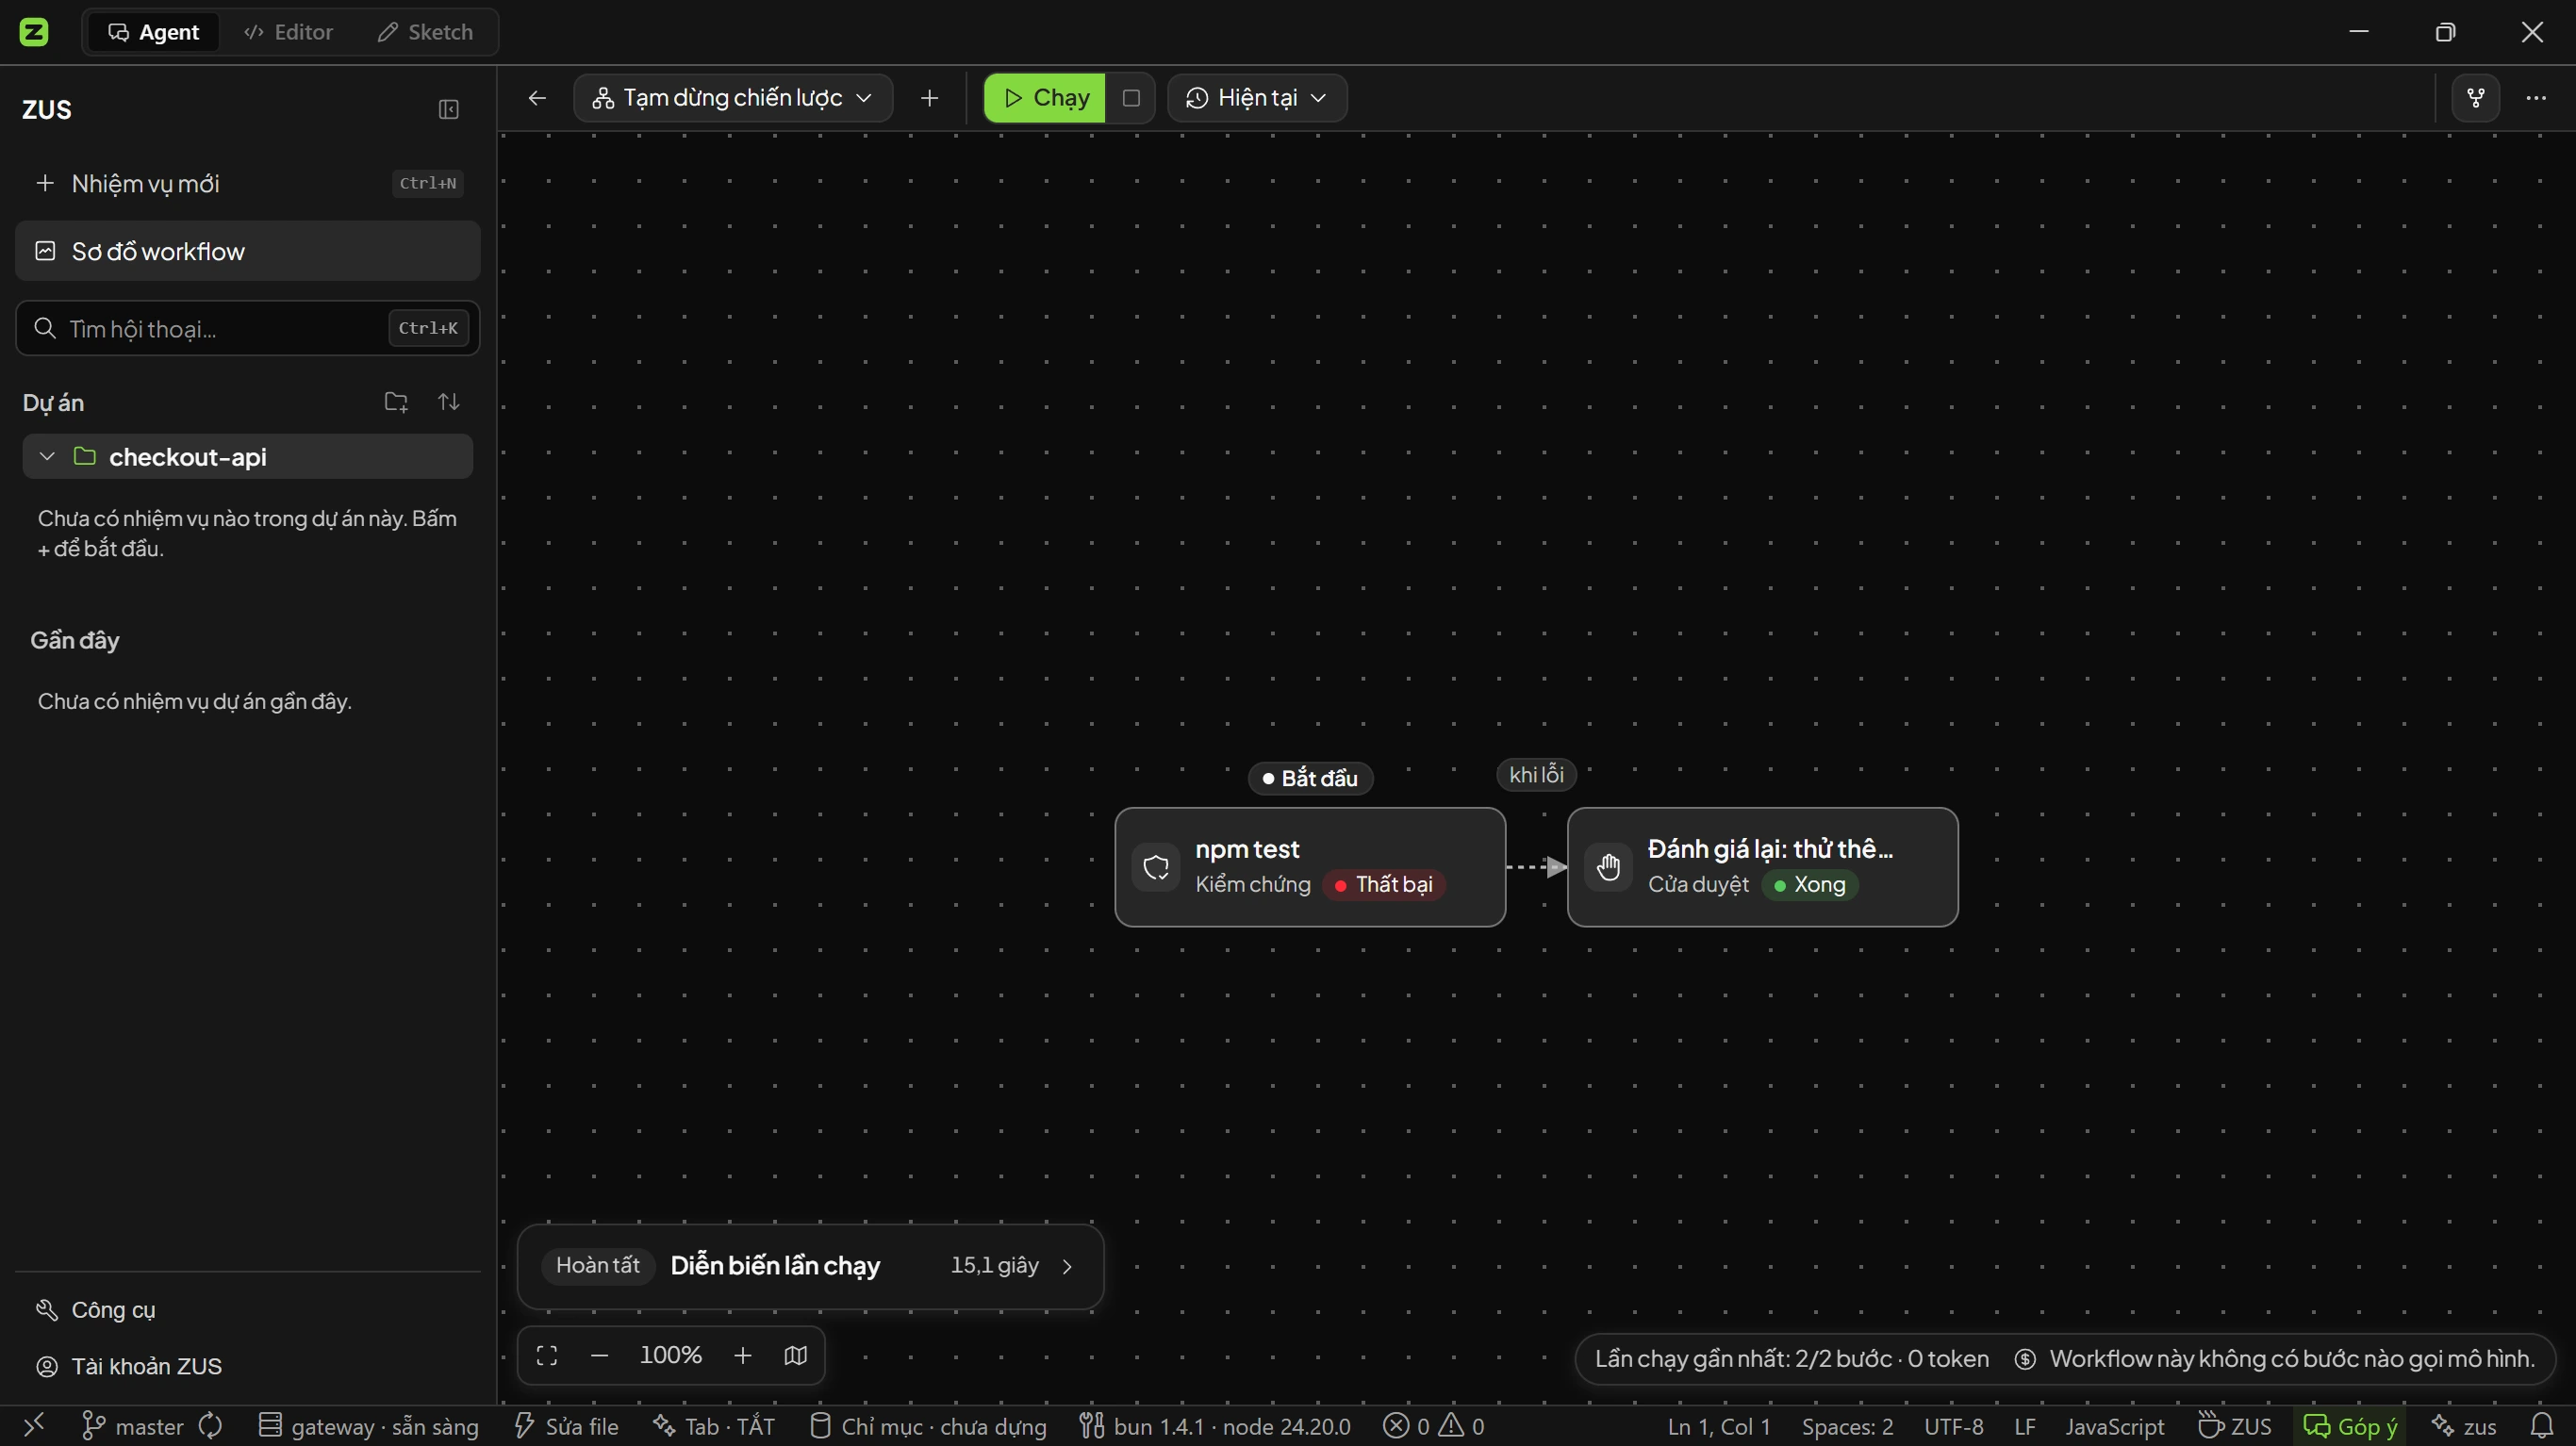Create Nhiệm vụ mới task
Viewport: 2576px width, 1446px height.
pos(247,183)
